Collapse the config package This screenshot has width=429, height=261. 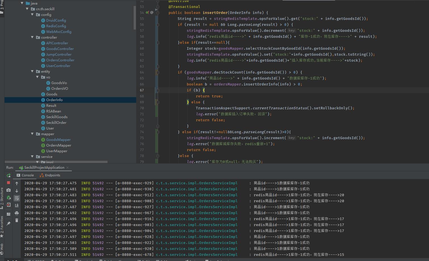tap(32, 14)
